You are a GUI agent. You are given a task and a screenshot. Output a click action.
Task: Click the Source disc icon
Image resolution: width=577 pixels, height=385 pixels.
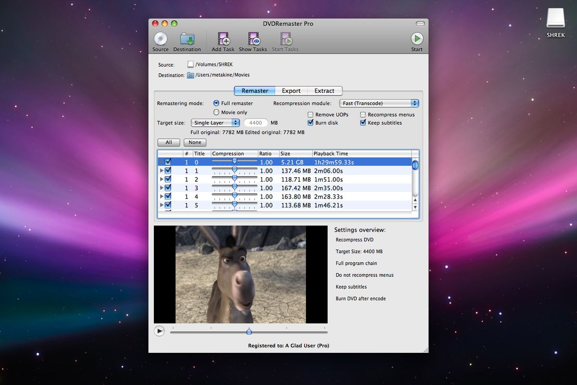pyautogui.click(x=160, y=38)
